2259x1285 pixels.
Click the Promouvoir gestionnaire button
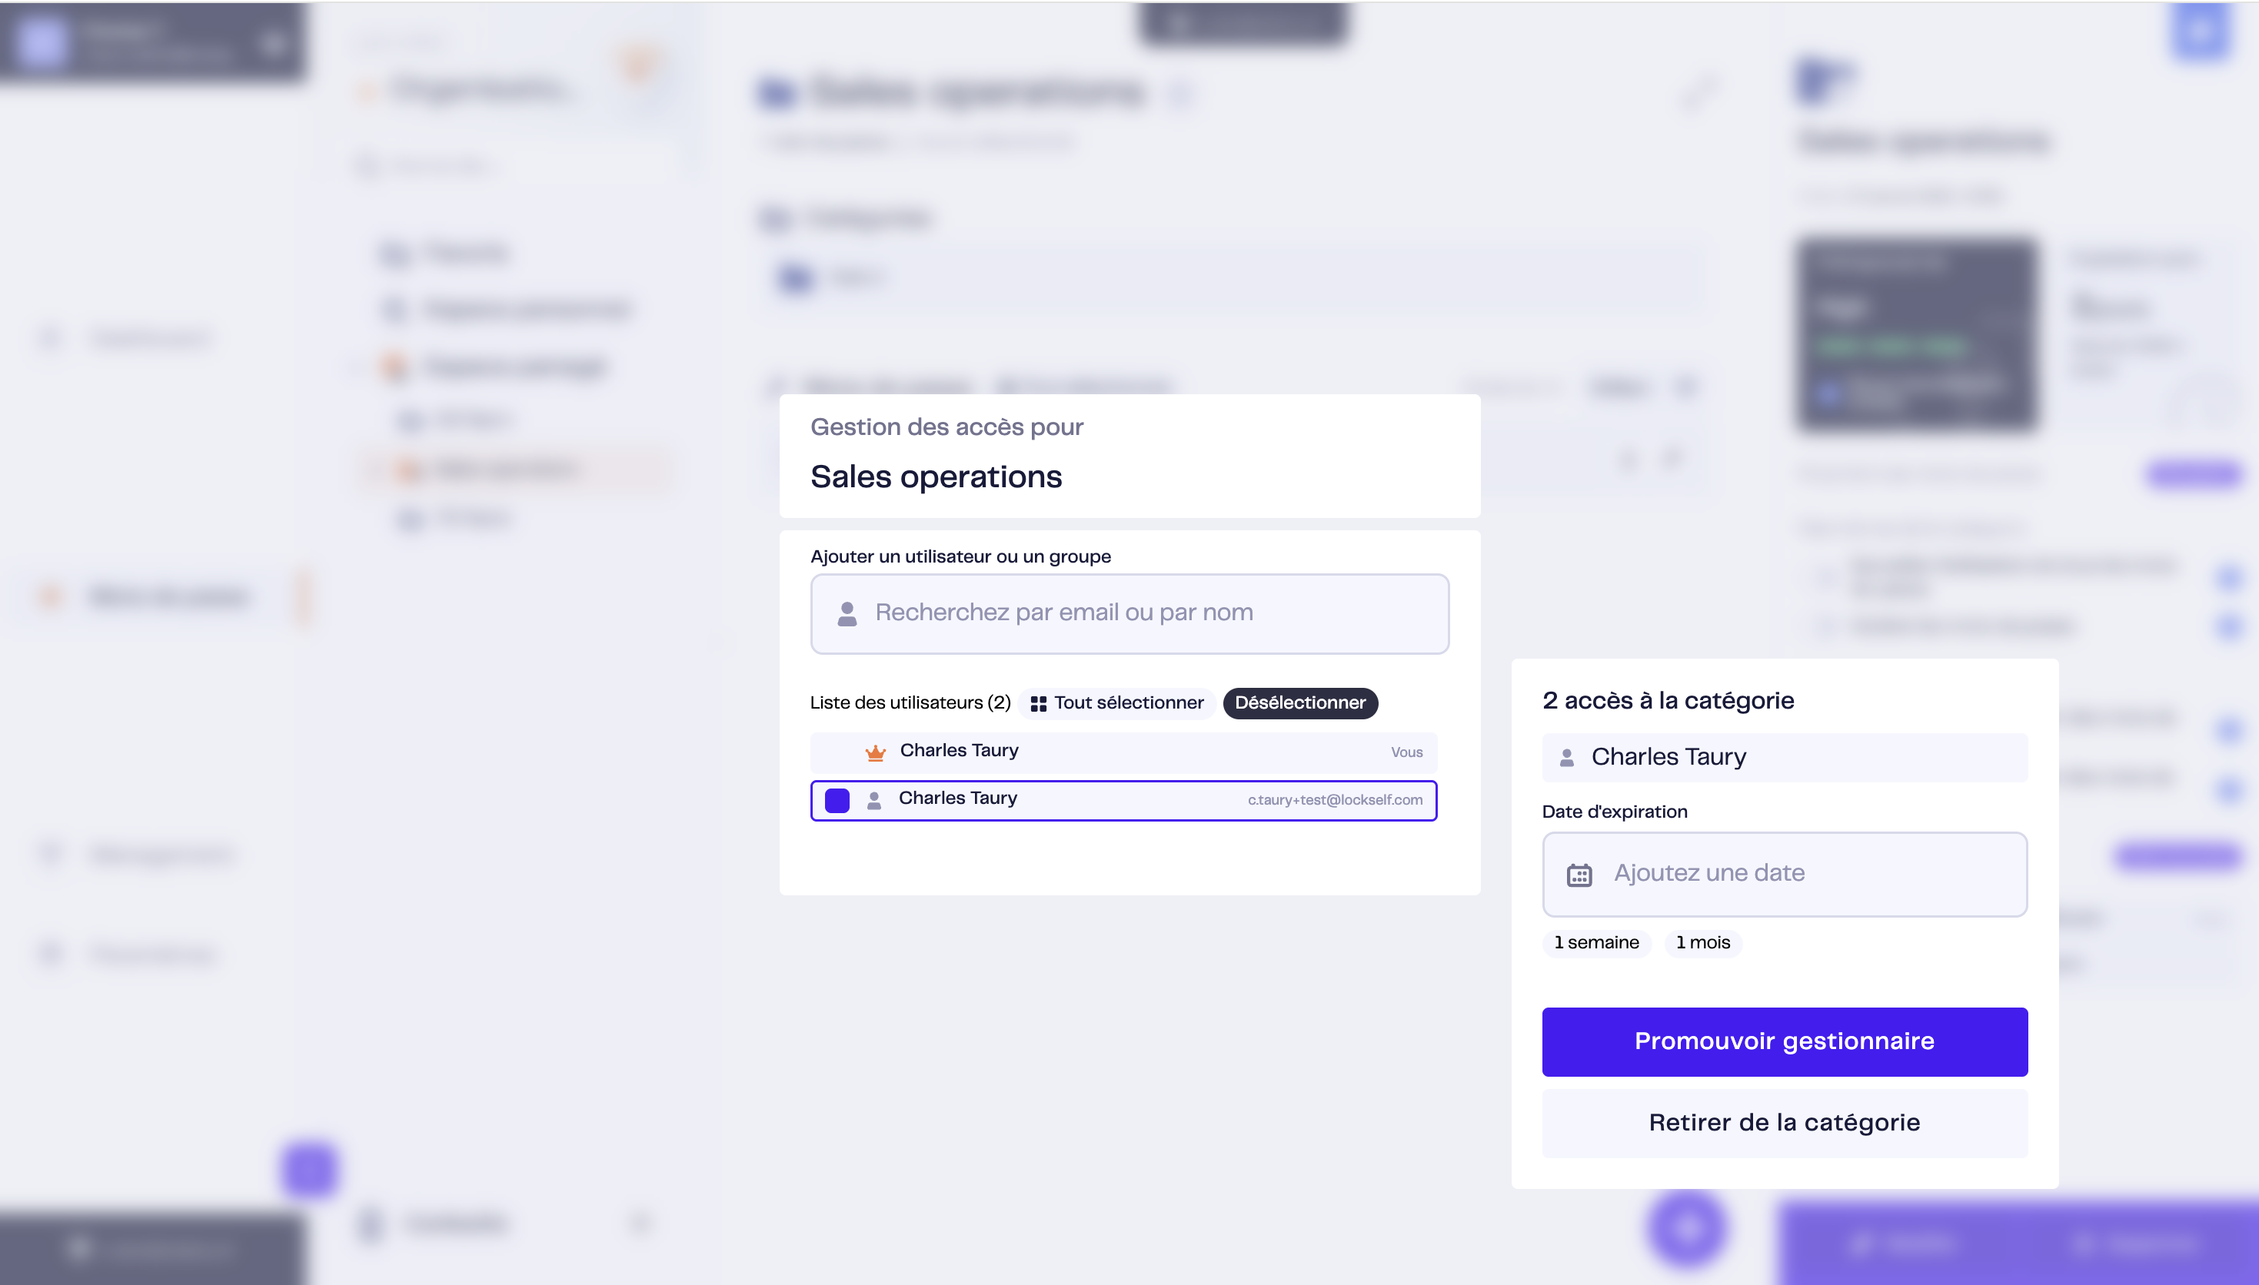click(x=1784, y=1041)
